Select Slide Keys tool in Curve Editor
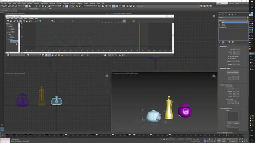The image size is (255, 143). point(24,21)
